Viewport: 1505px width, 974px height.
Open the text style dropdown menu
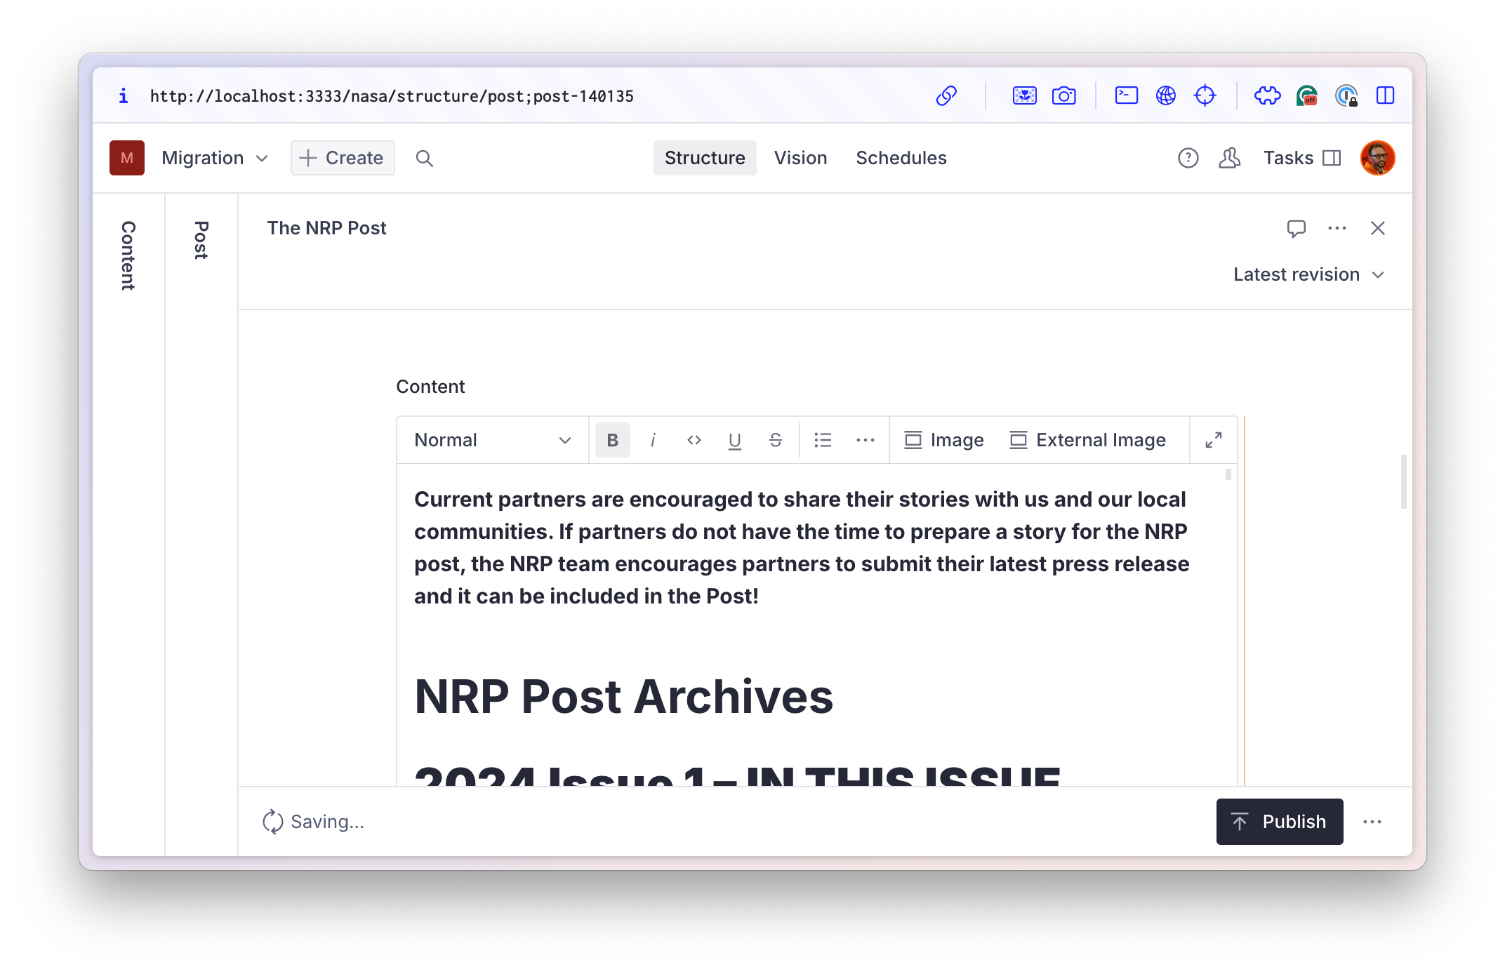(491, 440)
